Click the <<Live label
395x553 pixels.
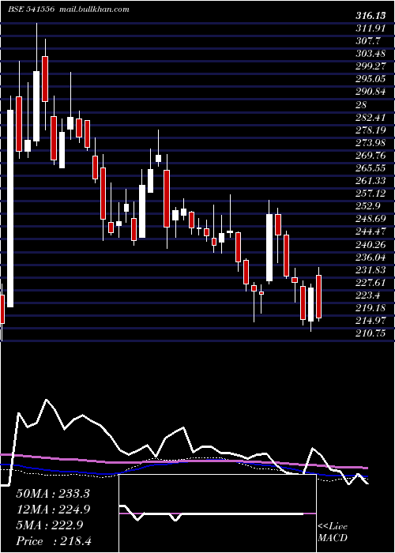click(333, 527)
